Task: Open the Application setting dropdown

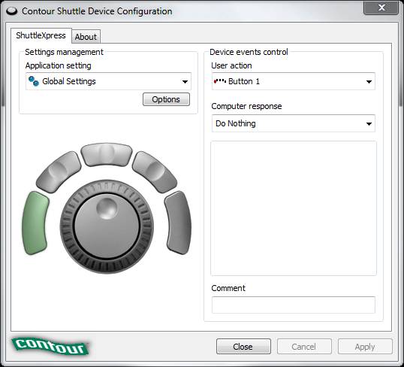Action: pos(108,81)
